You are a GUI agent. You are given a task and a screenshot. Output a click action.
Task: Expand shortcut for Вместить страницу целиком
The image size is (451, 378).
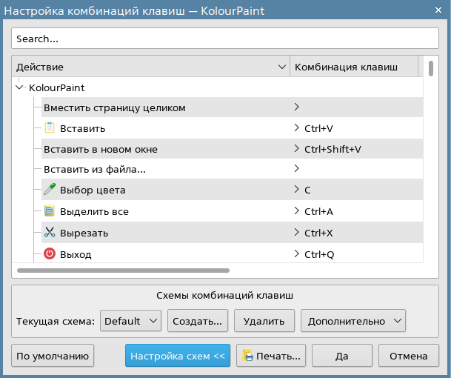(x=297, y=107)
